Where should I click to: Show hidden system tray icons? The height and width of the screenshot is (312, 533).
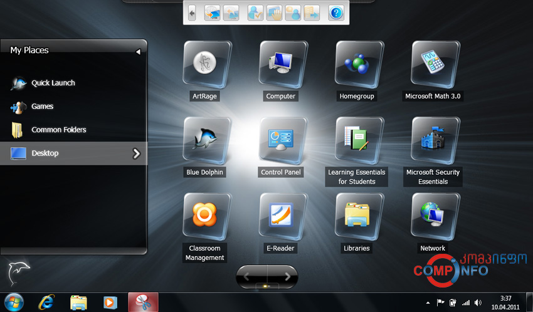[428, 303]
